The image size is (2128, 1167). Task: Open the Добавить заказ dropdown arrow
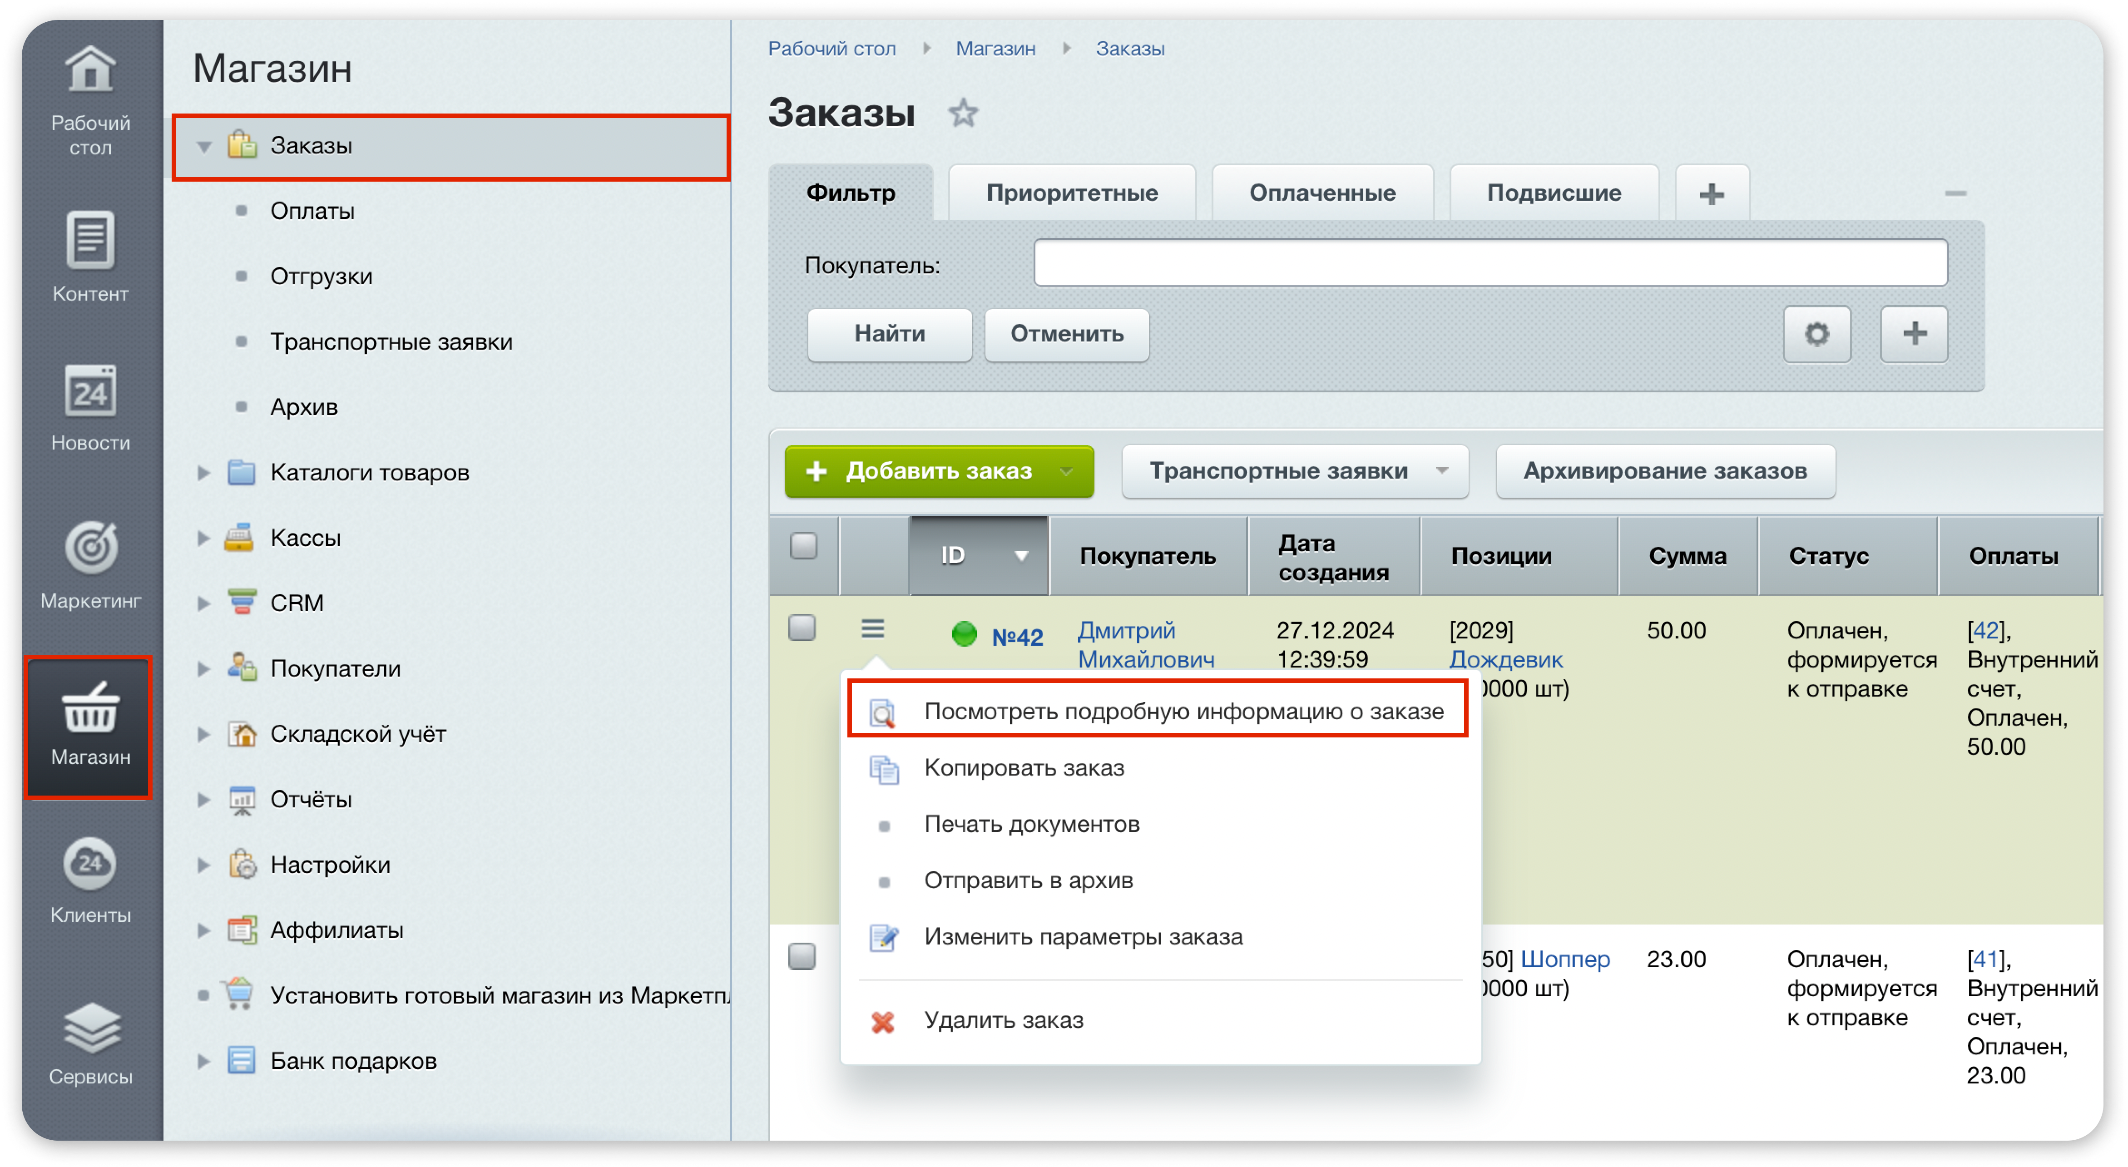click(x=1066, y=471)
